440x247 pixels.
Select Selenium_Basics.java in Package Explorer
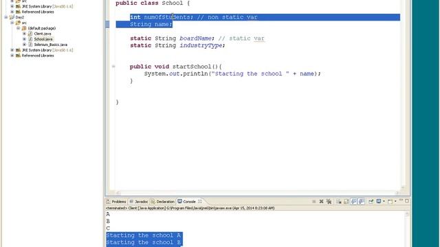click(50, 45)
